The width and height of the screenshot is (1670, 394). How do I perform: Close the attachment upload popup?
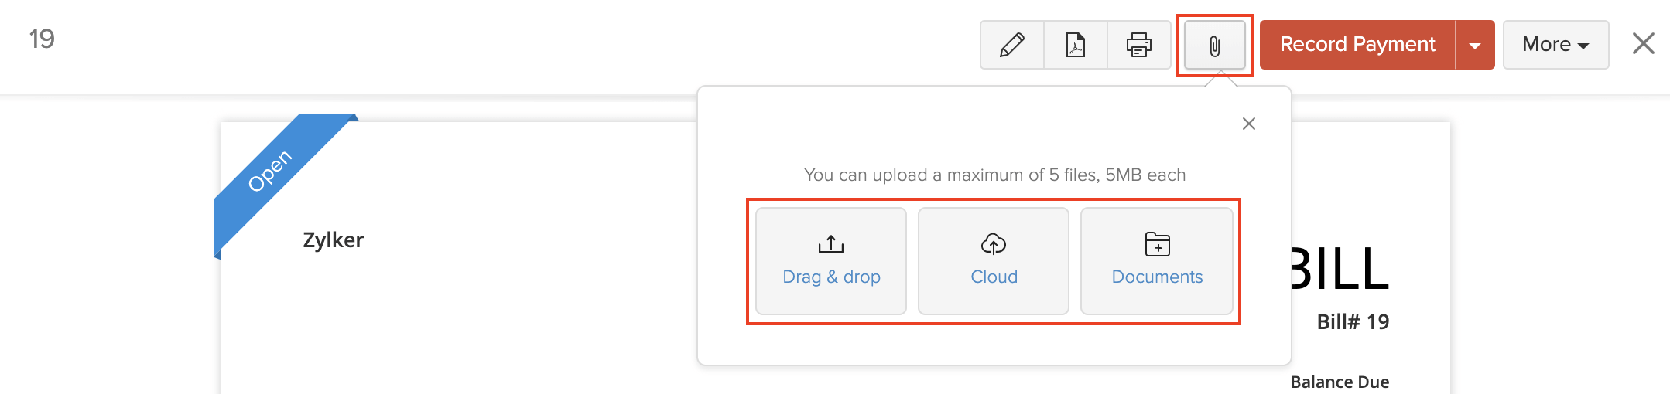[x=1248, y=124]
